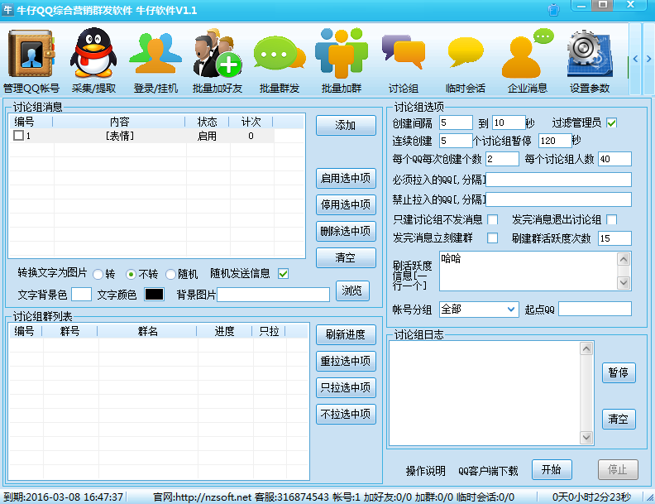Click the 重拉选中项 button
The image size is (655, 504).
[346, 361]
